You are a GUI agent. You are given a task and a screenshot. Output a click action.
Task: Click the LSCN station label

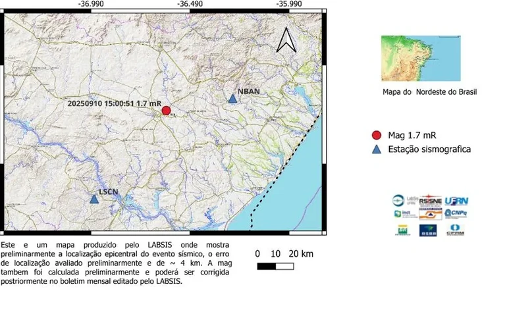click(109, 192)
